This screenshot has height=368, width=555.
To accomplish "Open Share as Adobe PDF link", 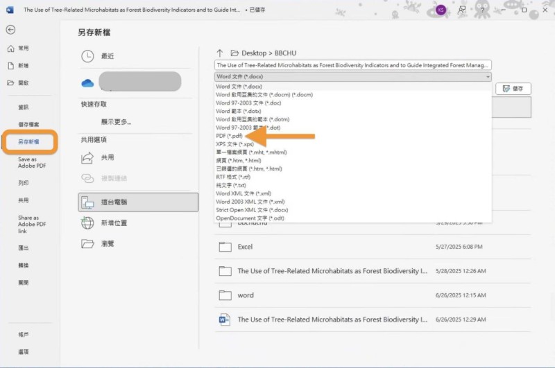I will [x=32, y=224].
